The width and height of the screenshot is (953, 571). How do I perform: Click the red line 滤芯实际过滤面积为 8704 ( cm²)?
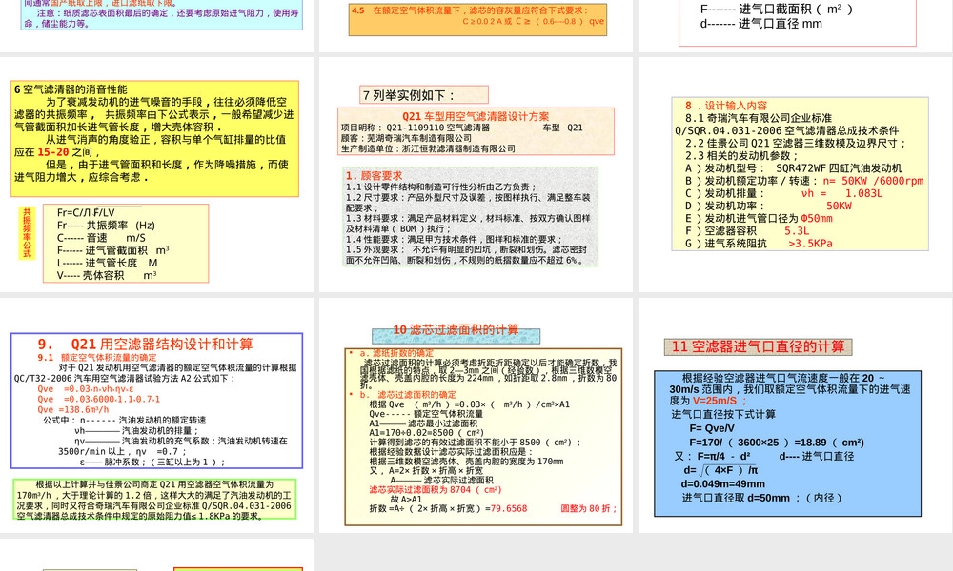click(x=436, y=490)
